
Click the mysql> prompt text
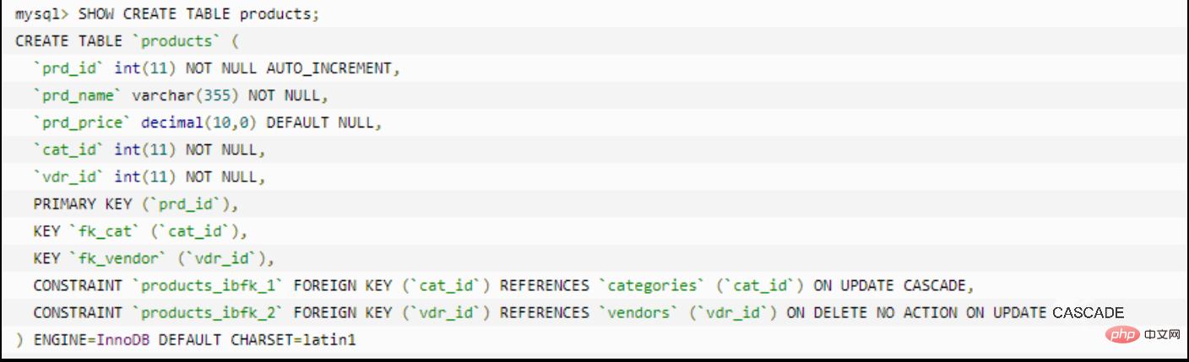[x=42, y=14]
